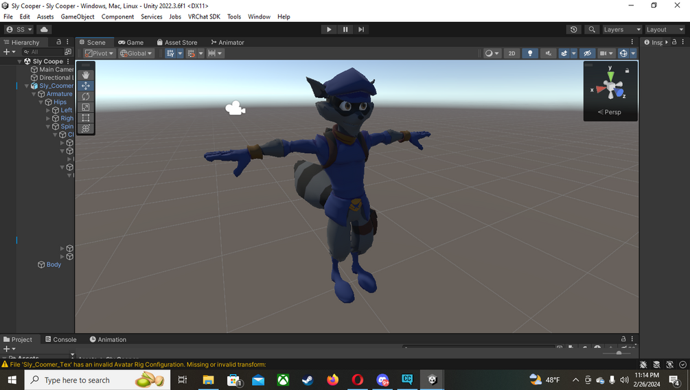Screen dimensions: 690x390
Task: Open the Scene view tab options menu
Action: [632, 42]
